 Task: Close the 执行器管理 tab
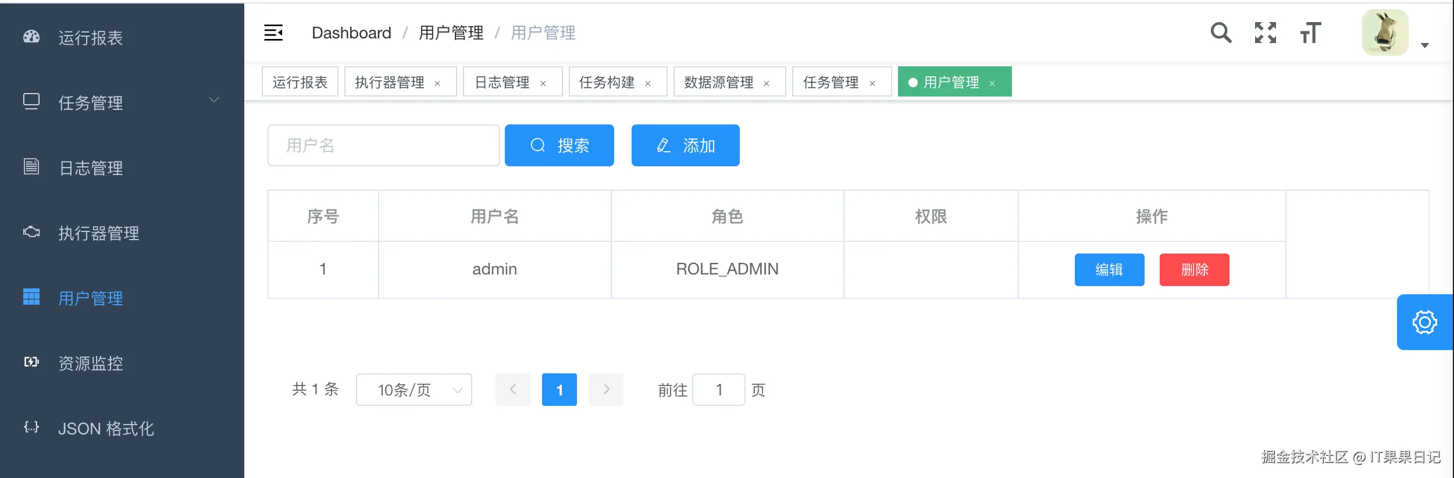tap(437, 84)
